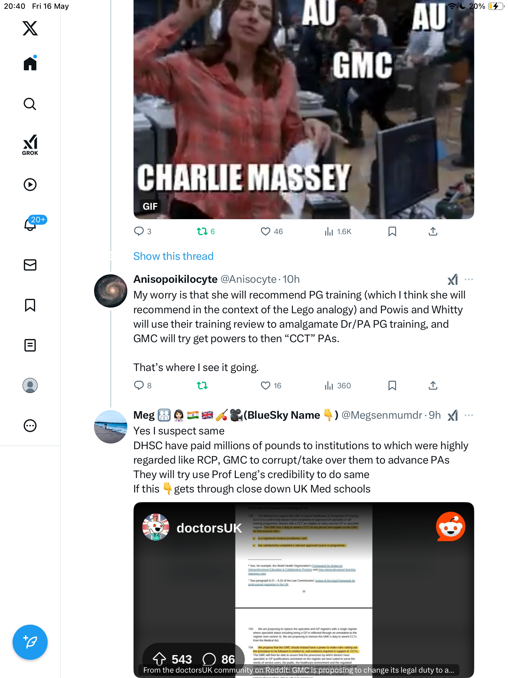Go to the Home feed

pyautogui.click(x=30, y=63)
